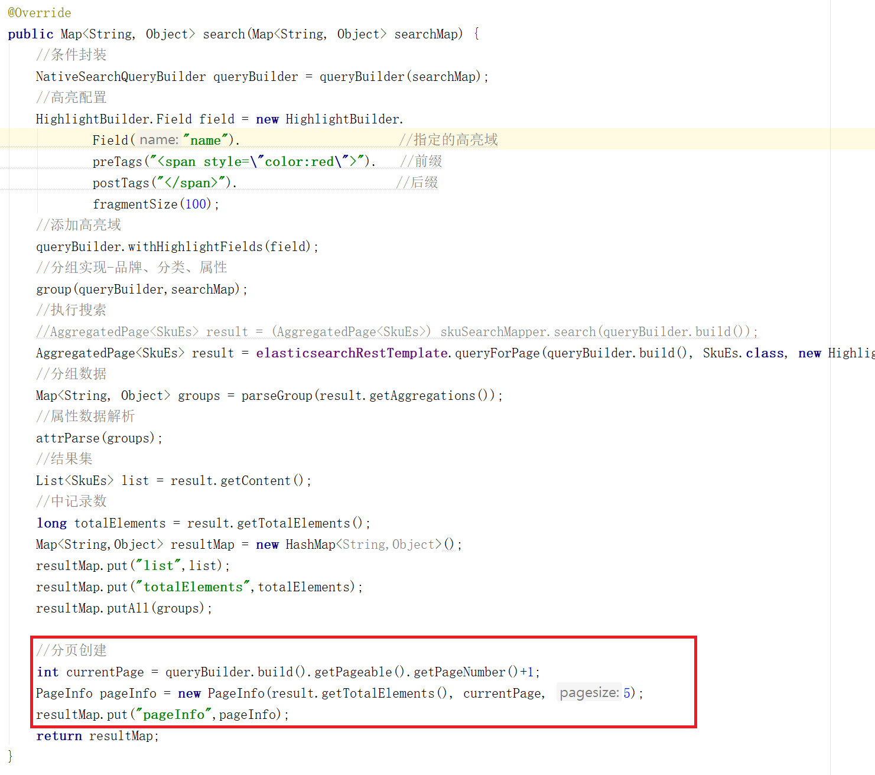Viewport: 875px width, 775px height.
Task: Click the @Override annotation
Action: click(x=39, y=13)
